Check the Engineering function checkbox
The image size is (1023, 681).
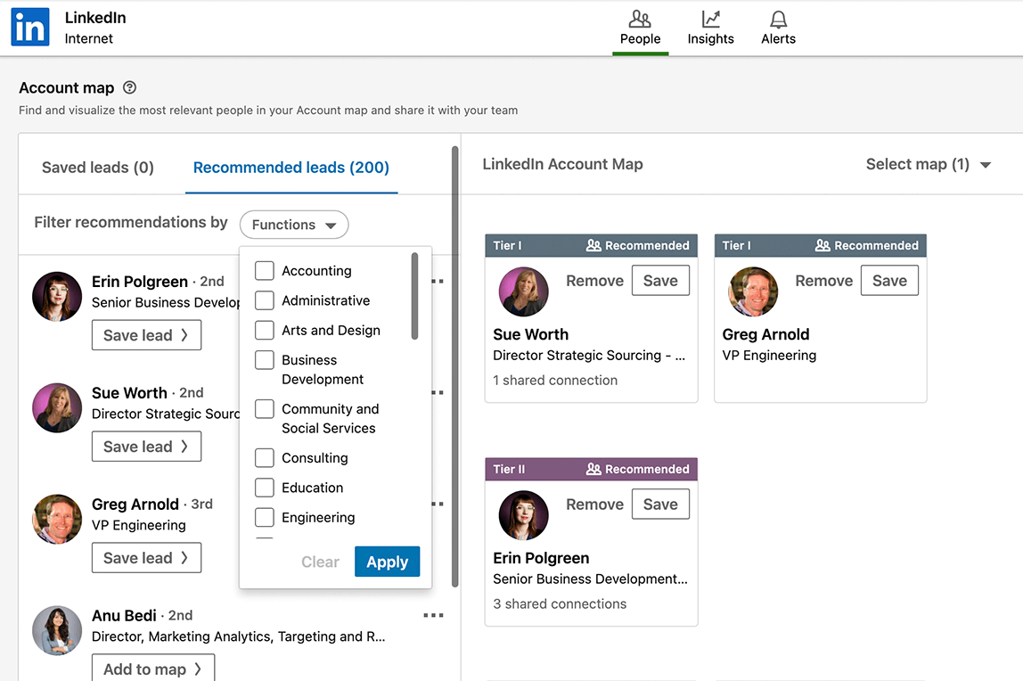coord(265,517)
